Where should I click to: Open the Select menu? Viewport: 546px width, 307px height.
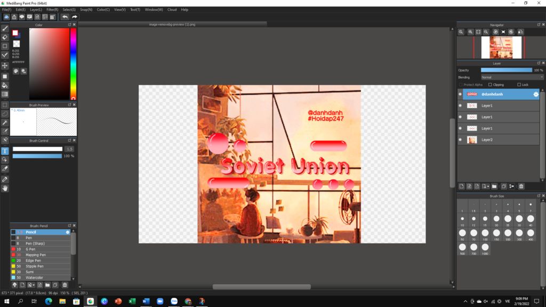(x=69, y=10)
